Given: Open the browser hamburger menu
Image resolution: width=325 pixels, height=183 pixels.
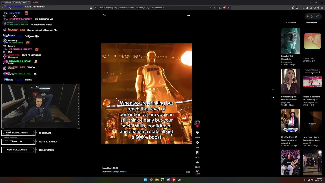Looking at the screenshot, I should [x=322, y=8].
